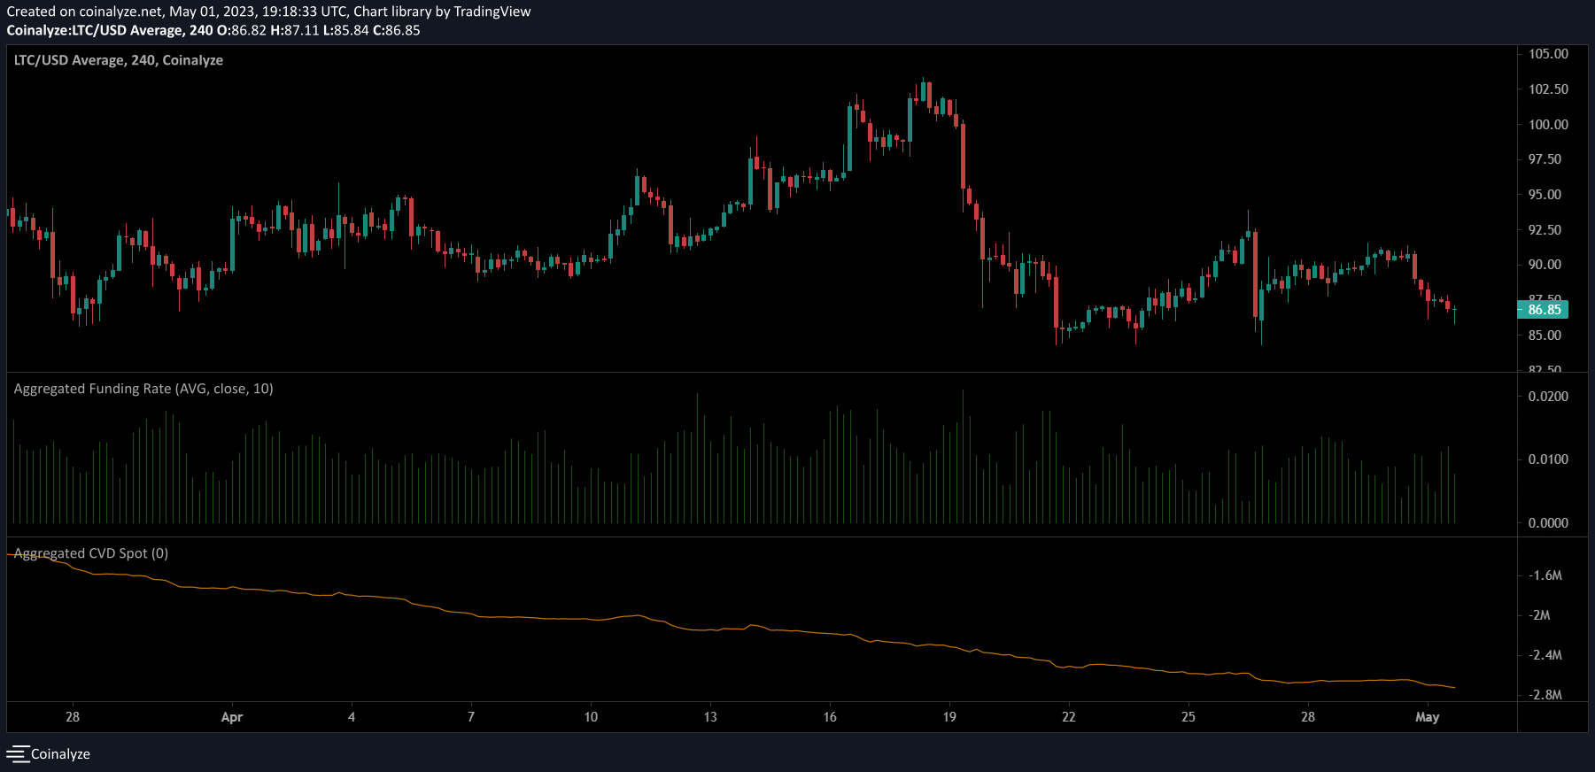The width and height of the screenshot is (1595, 772).
Task: Click the 22 date label on the time axis
Action: click(1069, 717)
